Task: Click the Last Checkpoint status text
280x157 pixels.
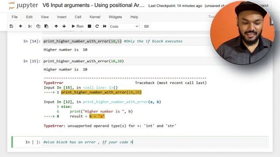Action: [175, 6]
